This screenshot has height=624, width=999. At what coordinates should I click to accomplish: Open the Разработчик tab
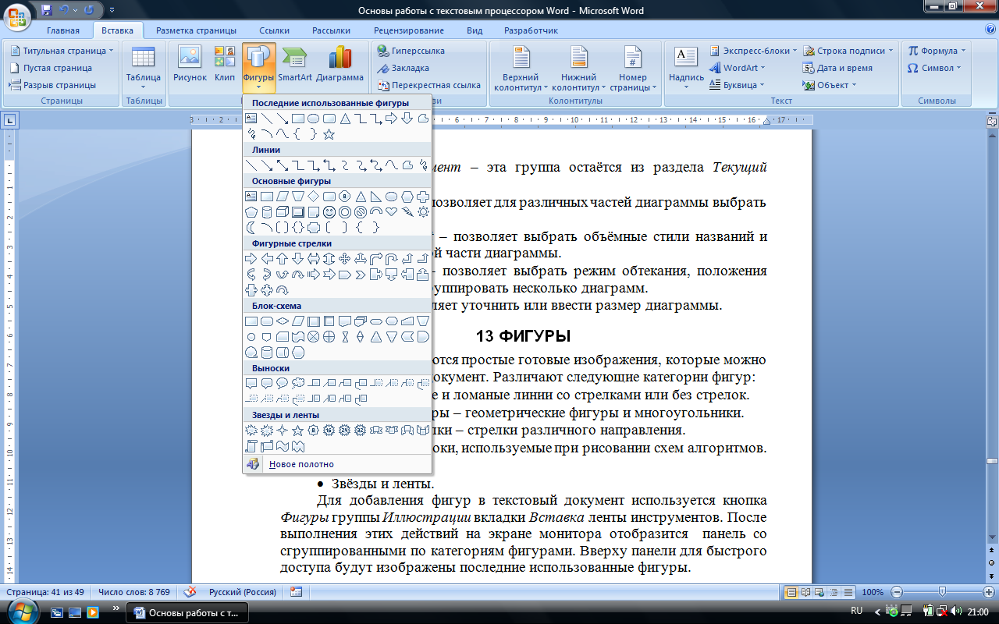(531, 30)
